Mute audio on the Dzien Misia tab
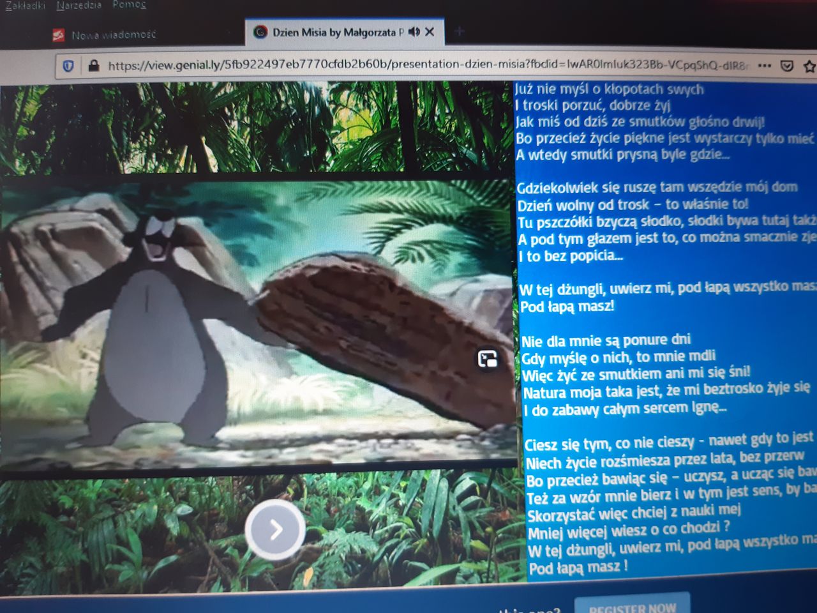The height and width of the screenshot is (613, 817). (414, 31)
